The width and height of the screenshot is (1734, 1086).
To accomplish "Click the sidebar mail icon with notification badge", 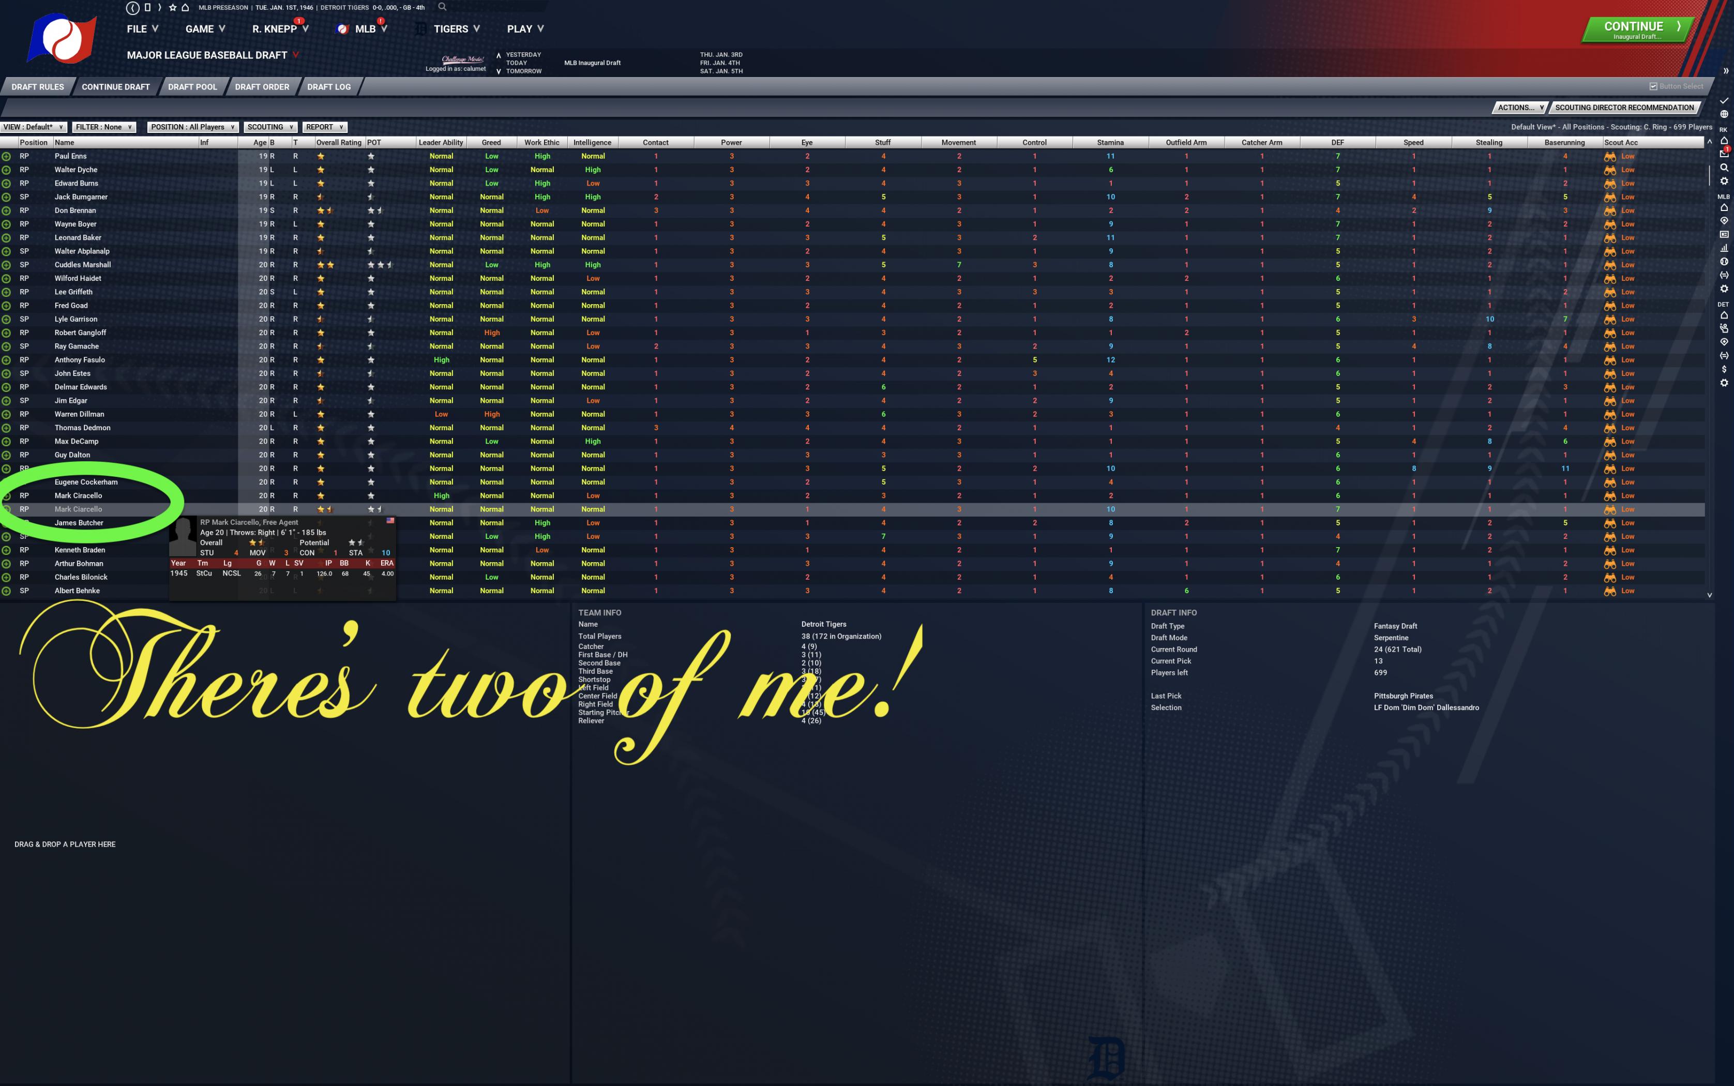I will (x=1724, y=154).
